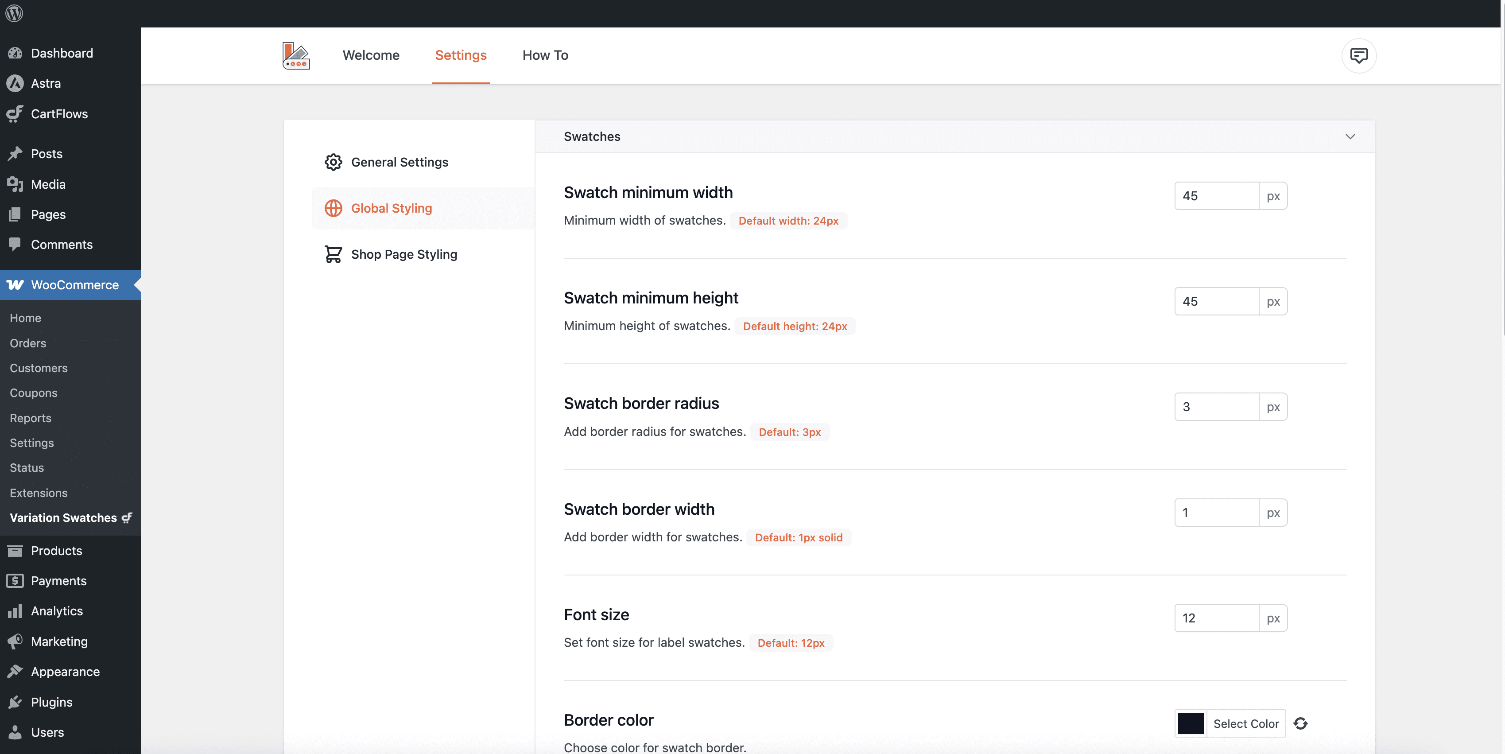Click the CartFlows icon in the sidebar

[x=15, y=114]
